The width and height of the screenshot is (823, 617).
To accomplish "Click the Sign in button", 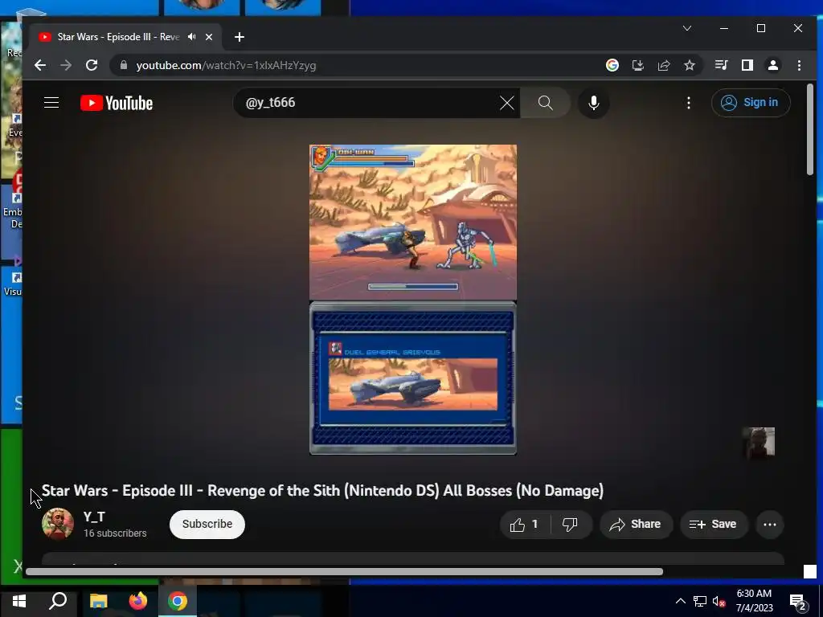I will coord(751,102).
